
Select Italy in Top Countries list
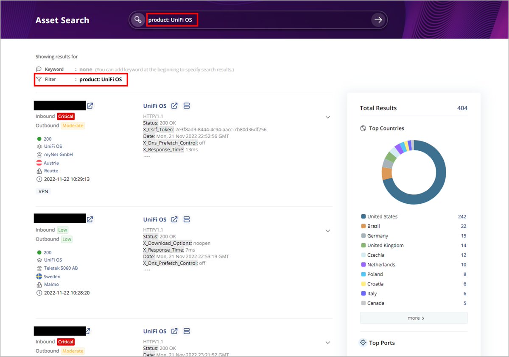tap(372, 293)
